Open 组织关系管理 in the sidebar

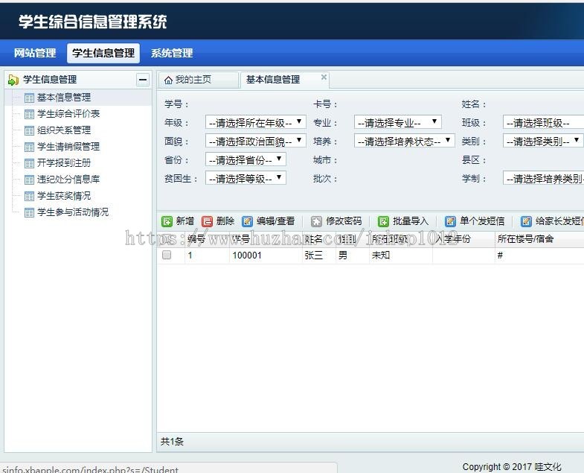64,130
